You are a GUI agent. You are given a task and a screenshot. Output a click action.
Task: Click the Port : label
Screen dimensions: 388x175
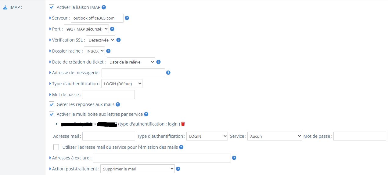(x=57, y=29)
